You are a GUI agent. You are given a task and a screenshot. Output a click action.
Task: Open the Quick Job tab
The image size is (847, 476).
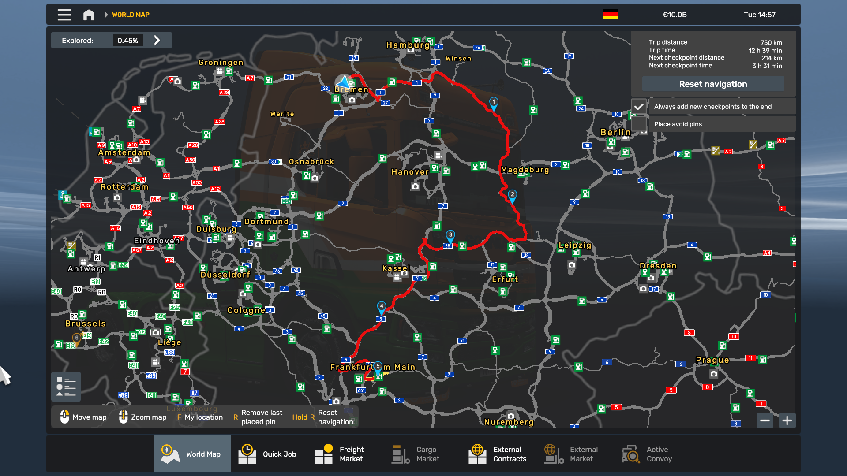269,454
